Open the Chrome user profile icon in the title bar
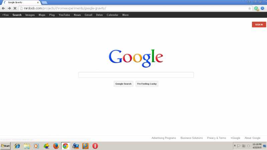Screen dimensions: 267x150 [249, 2]
